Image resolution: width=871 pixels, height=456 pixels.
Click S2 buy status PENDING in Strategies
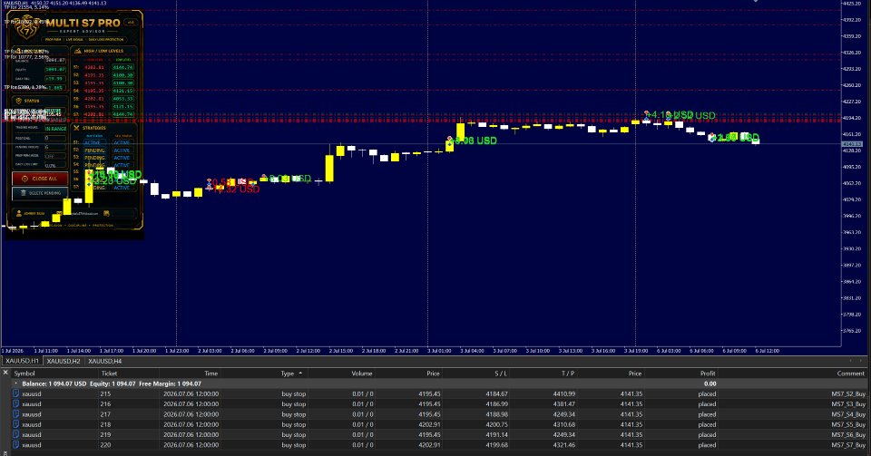(94, 150)
